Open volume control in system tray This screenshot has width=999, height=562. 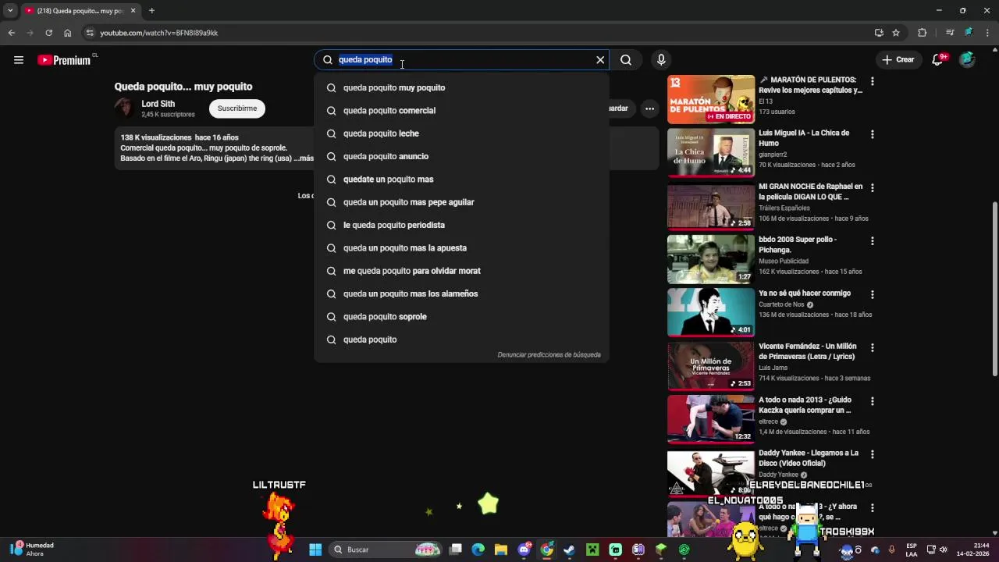(943, 550)
